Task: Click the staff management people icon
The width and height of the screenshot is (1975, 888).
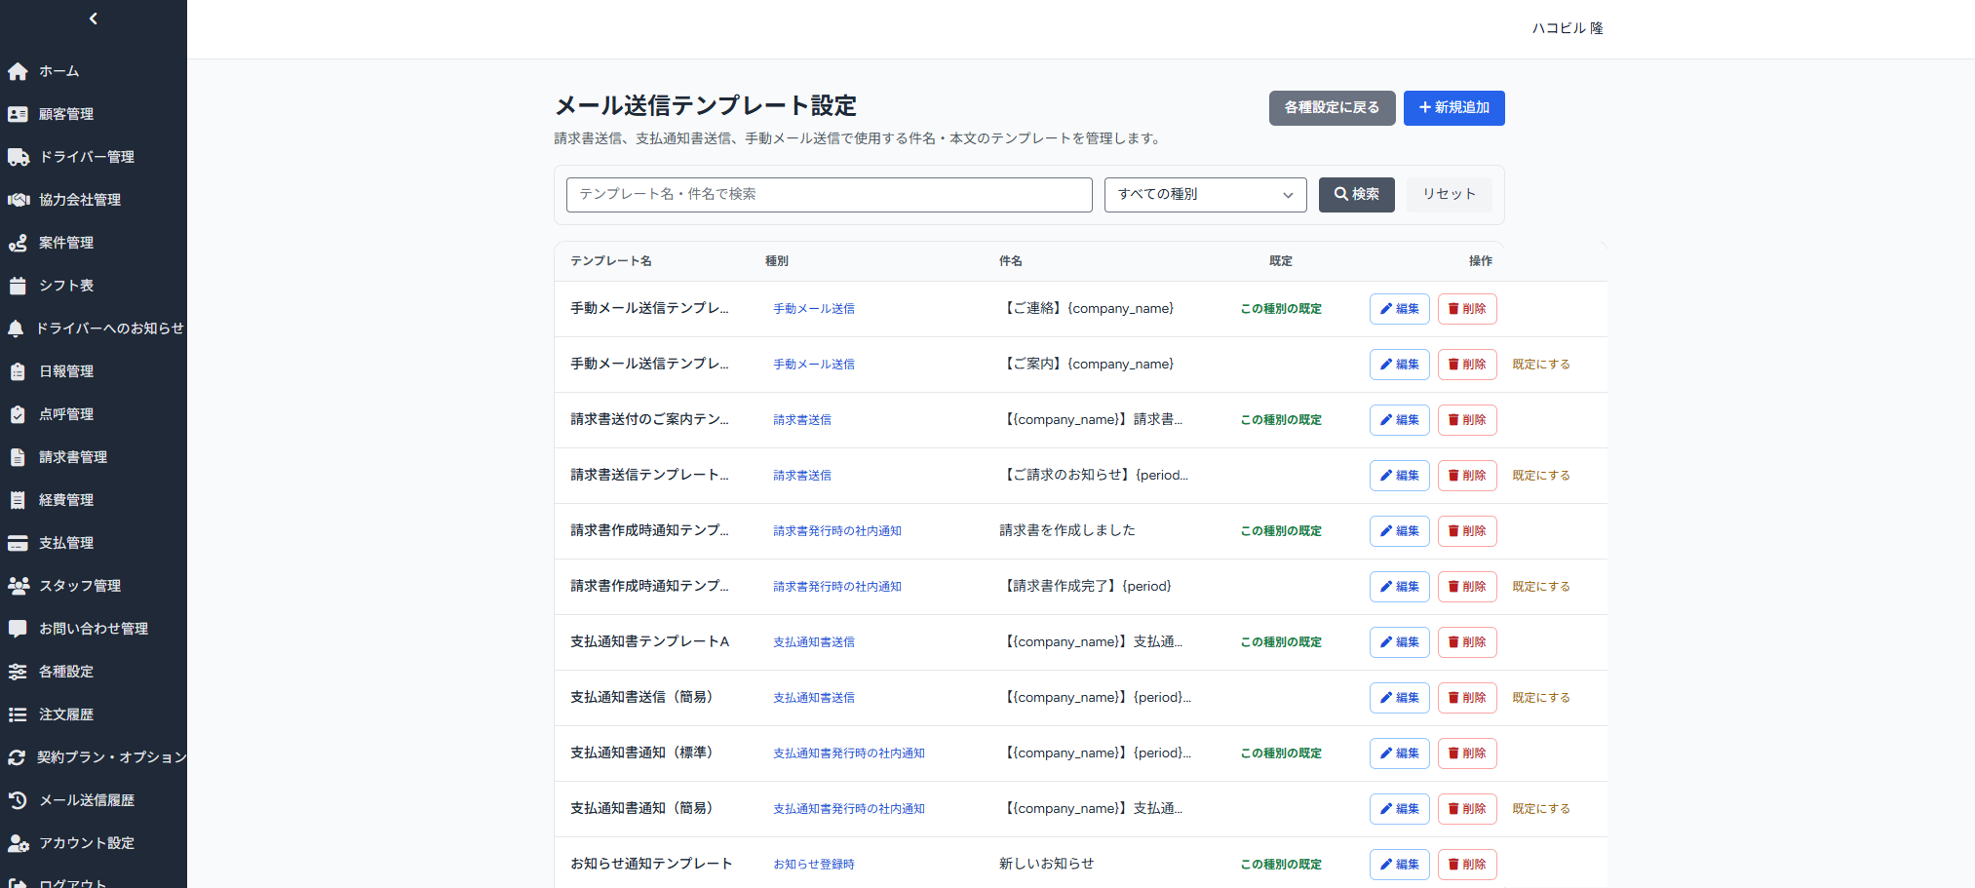Action: point(18,586)
